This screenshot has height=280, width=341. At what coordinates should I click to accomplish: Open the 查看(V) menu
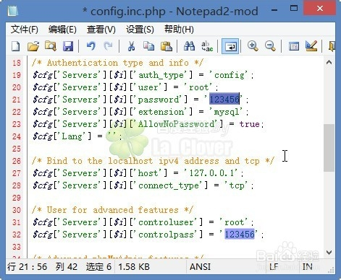[101, 30]
